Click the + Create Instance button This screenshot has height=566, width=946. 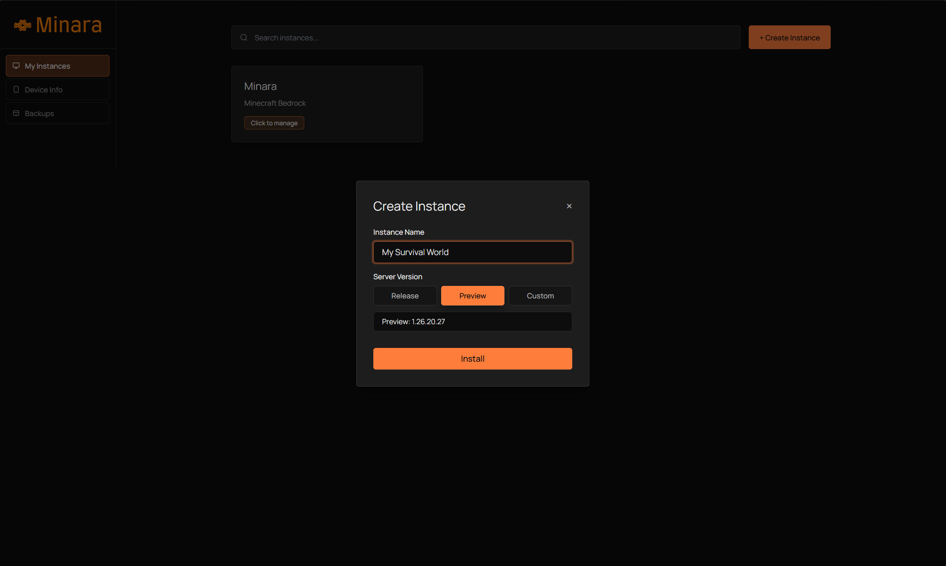point(790,37)
